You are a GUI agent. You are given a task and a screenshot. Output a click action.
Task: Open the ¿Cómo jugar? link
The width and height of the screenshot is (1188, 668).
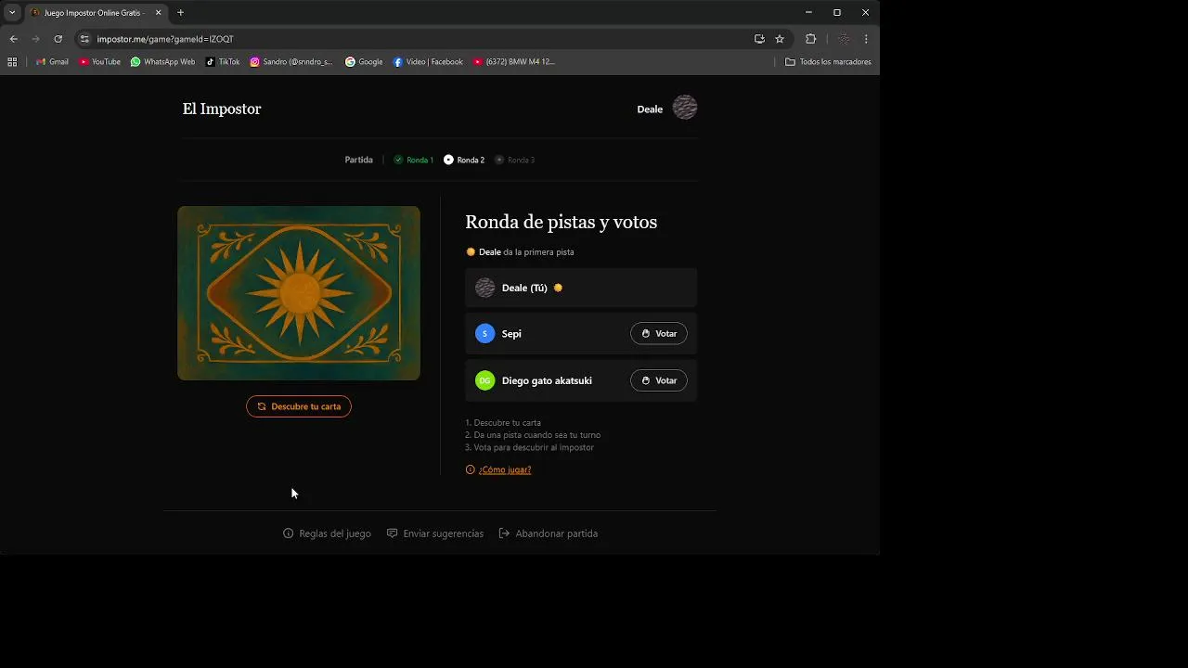click(x=505, y=469)
